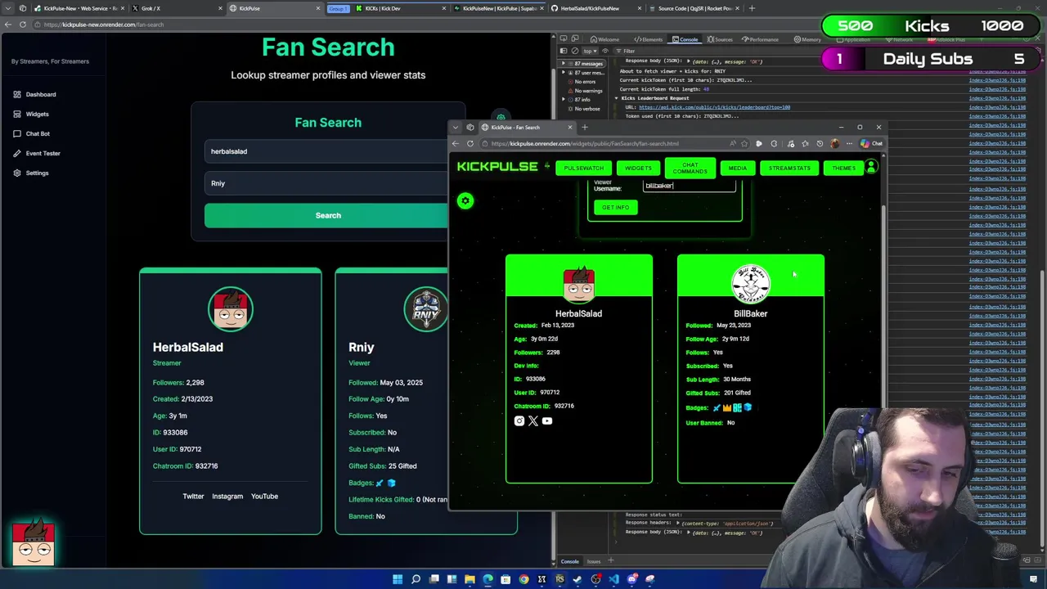The width and height of the screenshot is (1047, 589).
Task: Click the PULSEWATCH nav button
Action: click(x=583, y=168)
